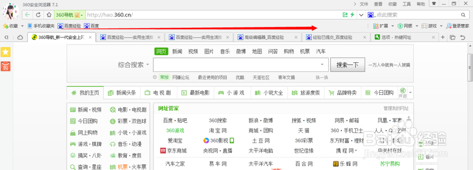Click 换一换 to refresh suggestions

click(322, 77)
